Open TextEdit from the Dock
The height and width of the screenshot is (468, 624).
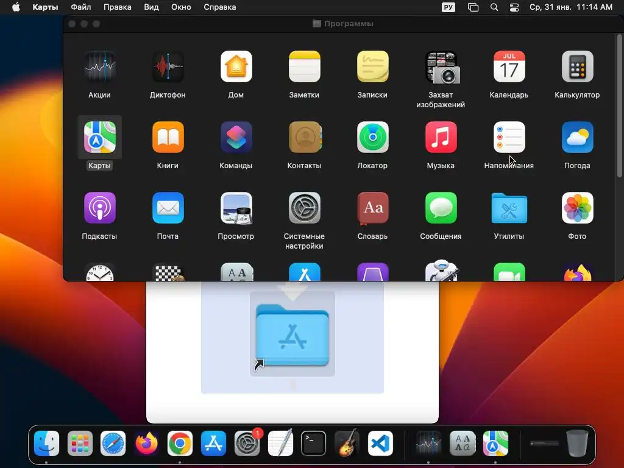(280, 443)
